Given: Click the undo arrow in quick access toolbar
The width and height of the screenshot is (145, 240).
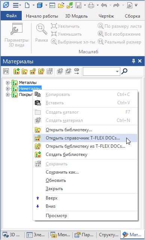Looking at the screenshot, I should point(104,6).
